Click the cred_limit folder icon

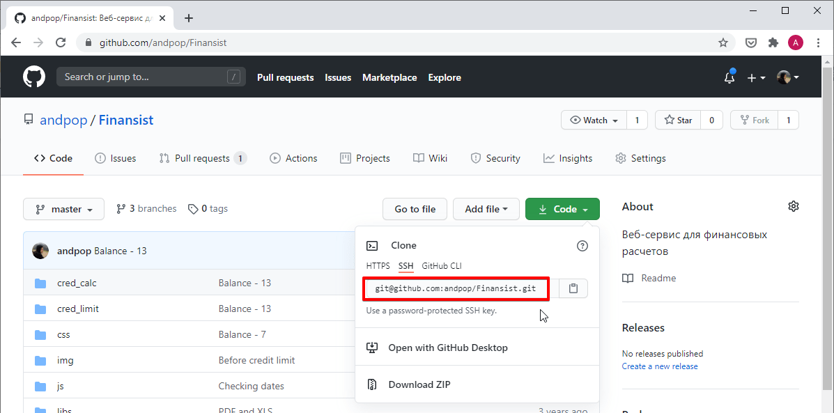(x=40, y=309)
